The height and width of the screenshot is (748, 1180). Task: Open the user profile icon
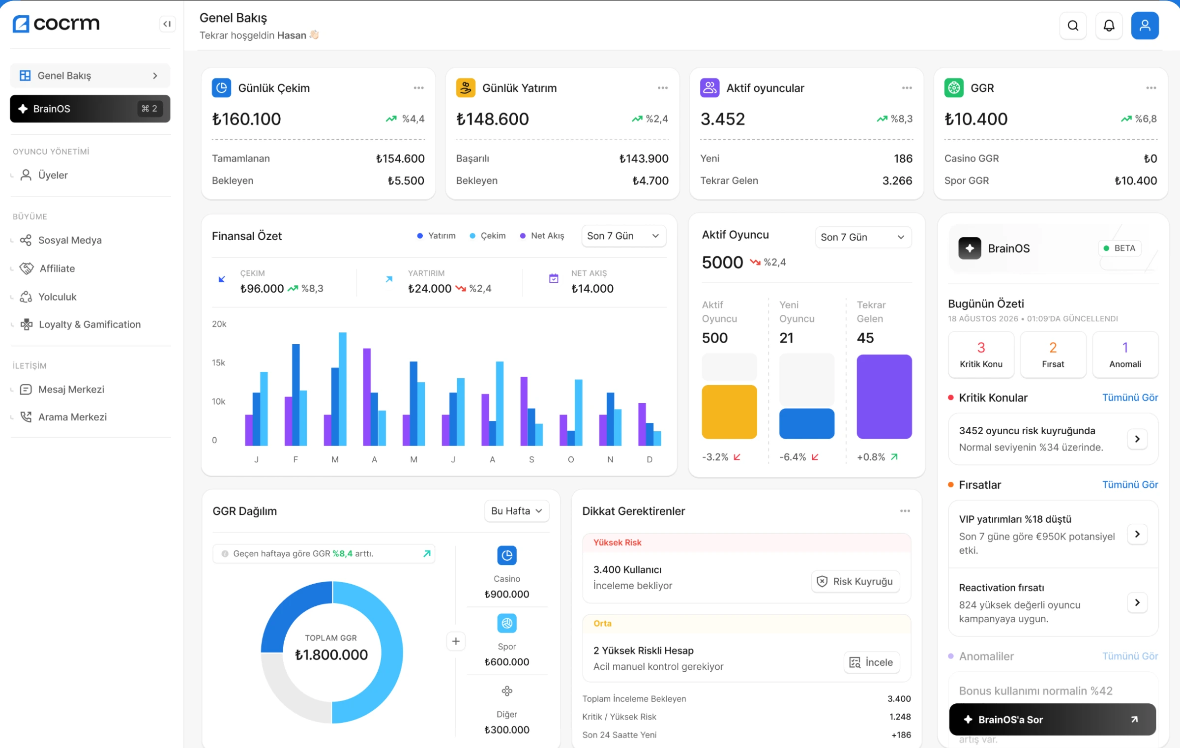[x=1145, y=26]
